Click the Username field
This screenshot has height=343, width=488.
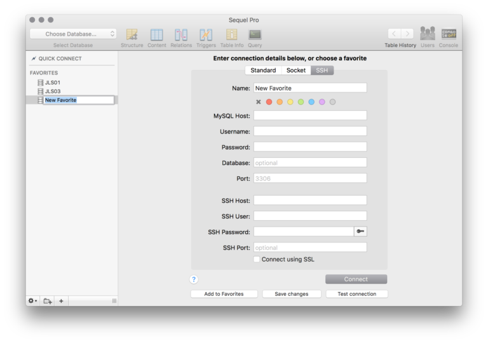click(x=310, y=131)
